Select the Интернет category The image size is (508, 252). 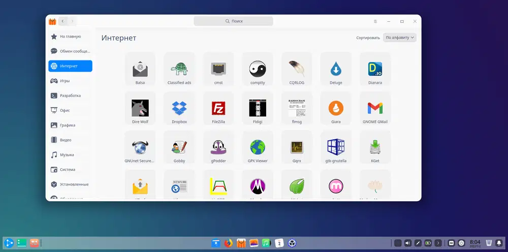coord(70,66)
